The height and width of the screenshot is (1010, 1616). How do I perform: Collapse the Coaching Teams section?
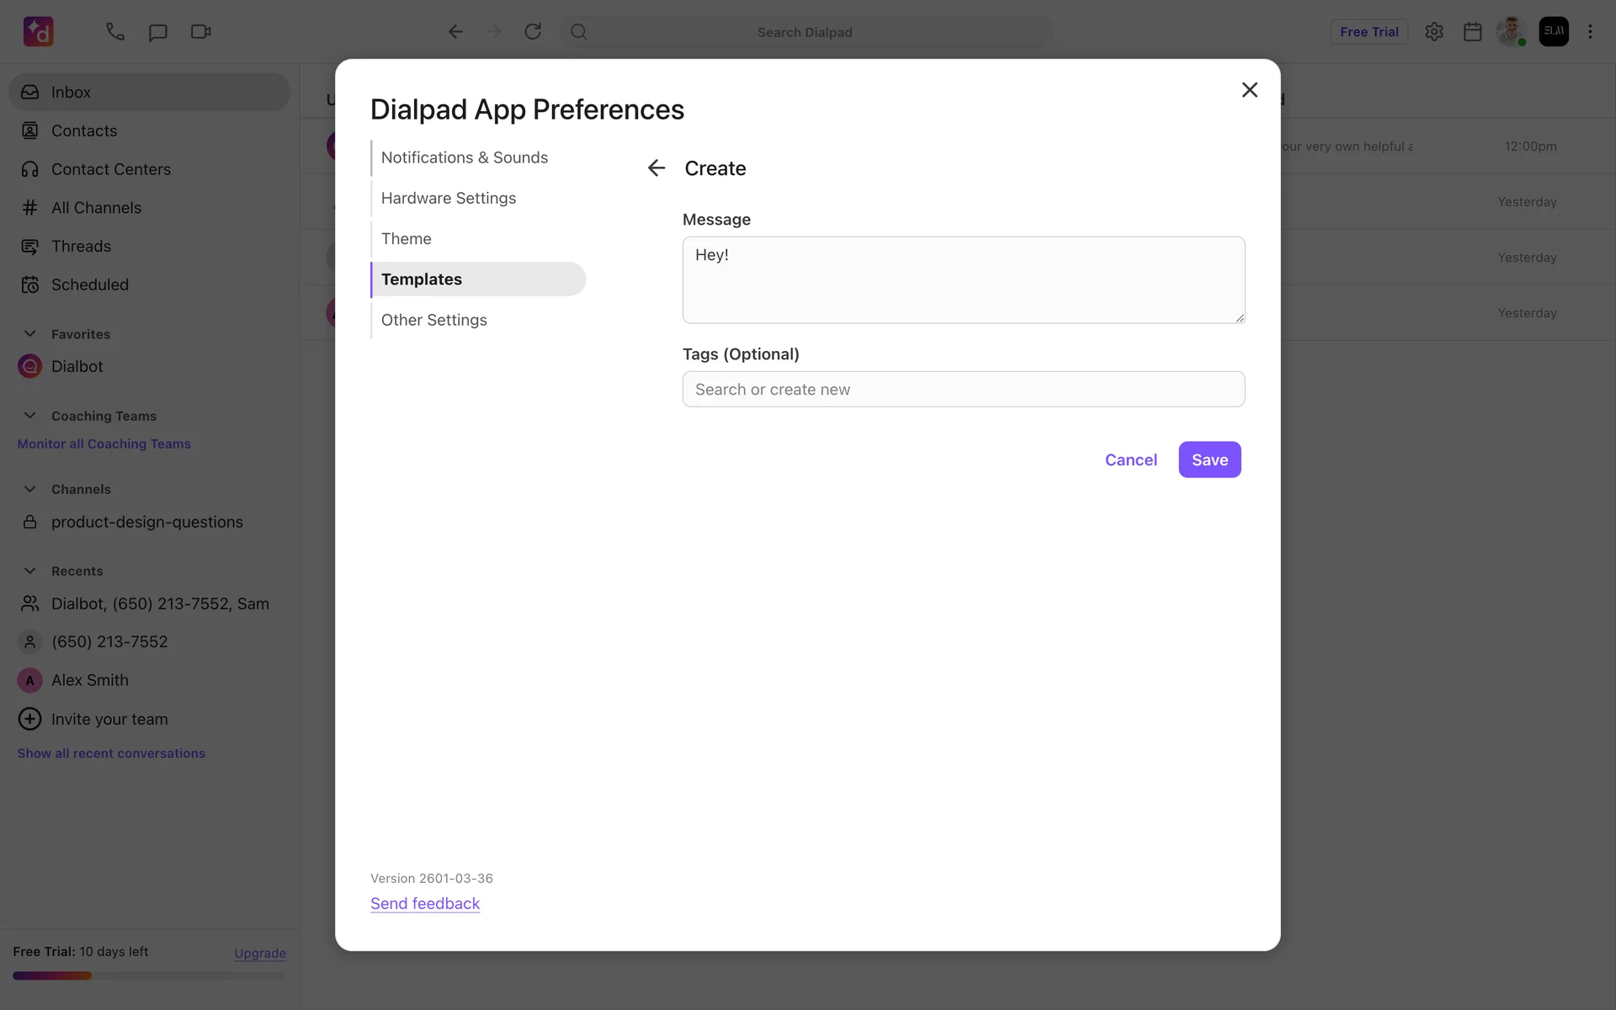[30, 416]
